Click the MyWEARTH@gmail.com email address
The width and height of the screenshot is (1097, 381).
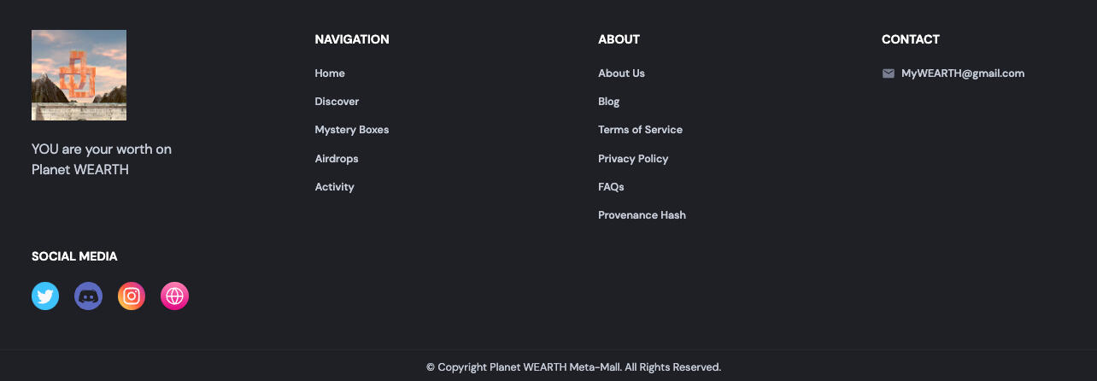pyautogui.click(x=962, y=73)
